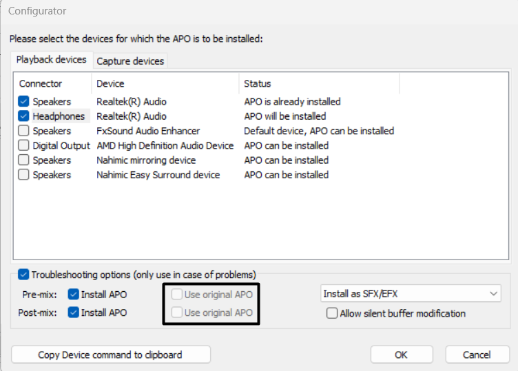Enable Allow silent buffer modification

tap(333, 313)
